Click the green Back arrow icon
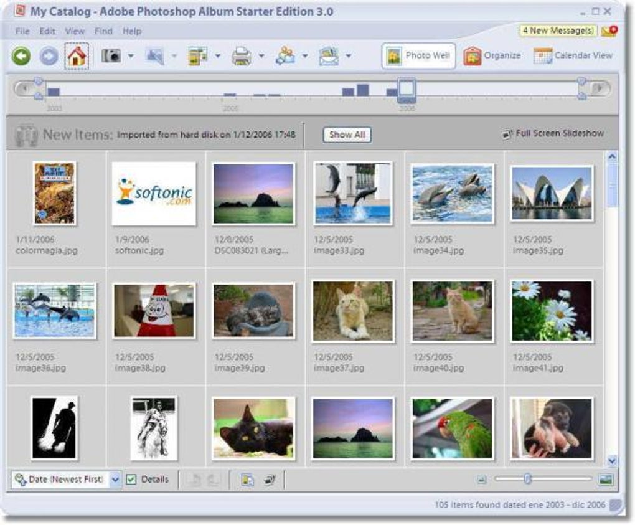Viewport: 635px width, 525px height. click(x=21, y=56)
